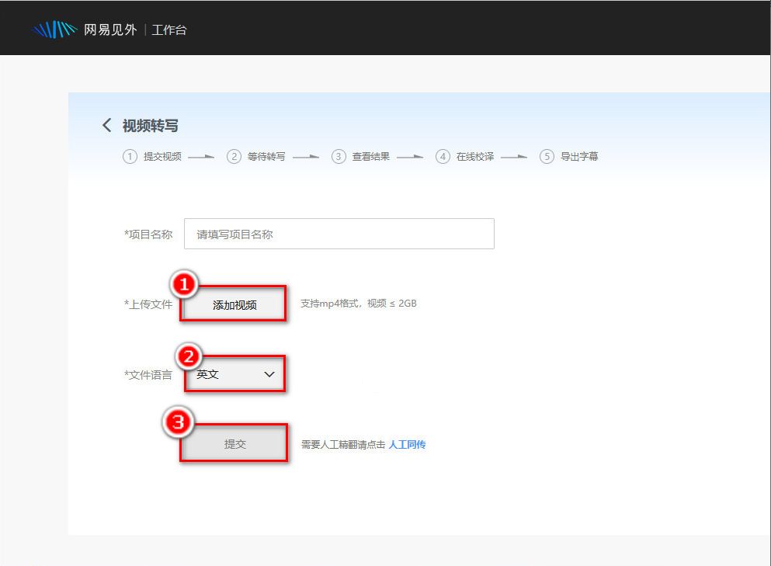Select step 1 提交视频 in the progress bar
Image resolution: width=771 pixels, height=566 pixels.
click(x=152, y=156)
